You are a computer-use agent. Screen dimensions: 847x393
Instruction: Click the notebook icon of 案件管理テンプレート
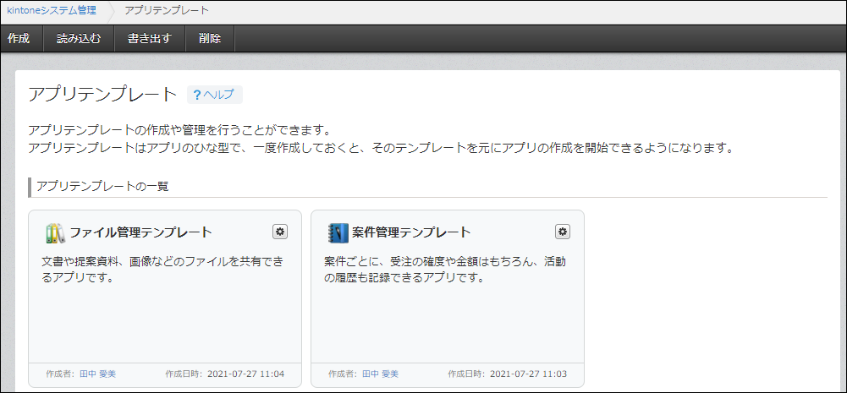[x=337, y=232]
